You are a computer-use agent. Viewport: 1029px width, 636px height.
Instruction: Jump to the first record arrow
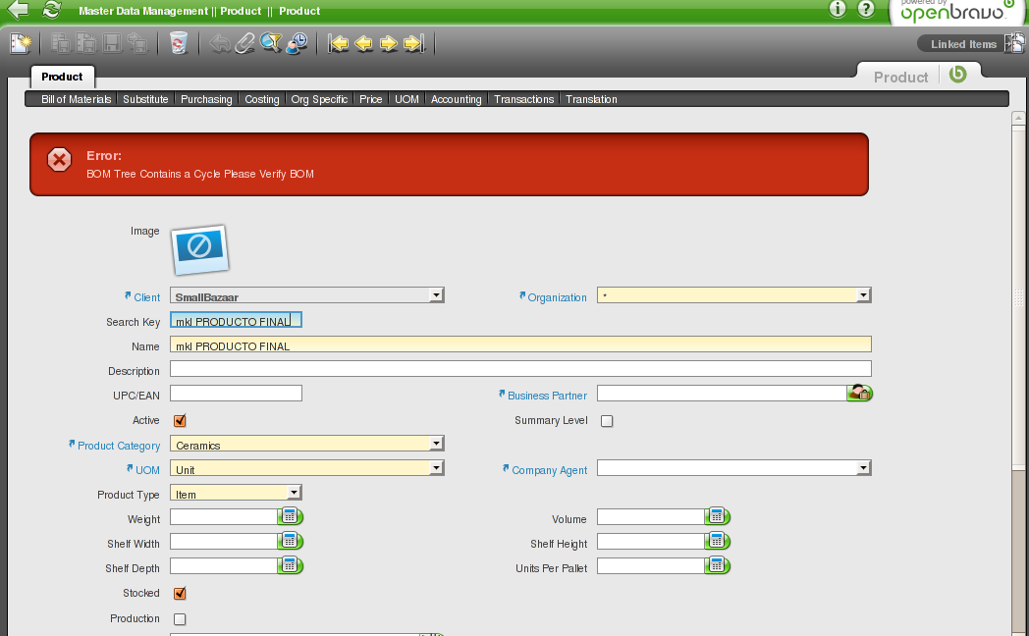[339, 43]
